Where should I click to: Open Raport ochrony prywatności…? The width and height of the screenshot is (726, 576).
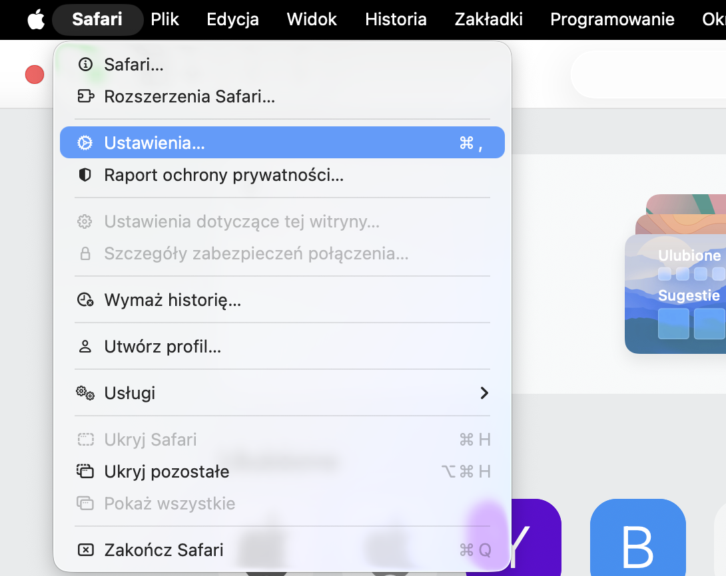click(282, 175)
